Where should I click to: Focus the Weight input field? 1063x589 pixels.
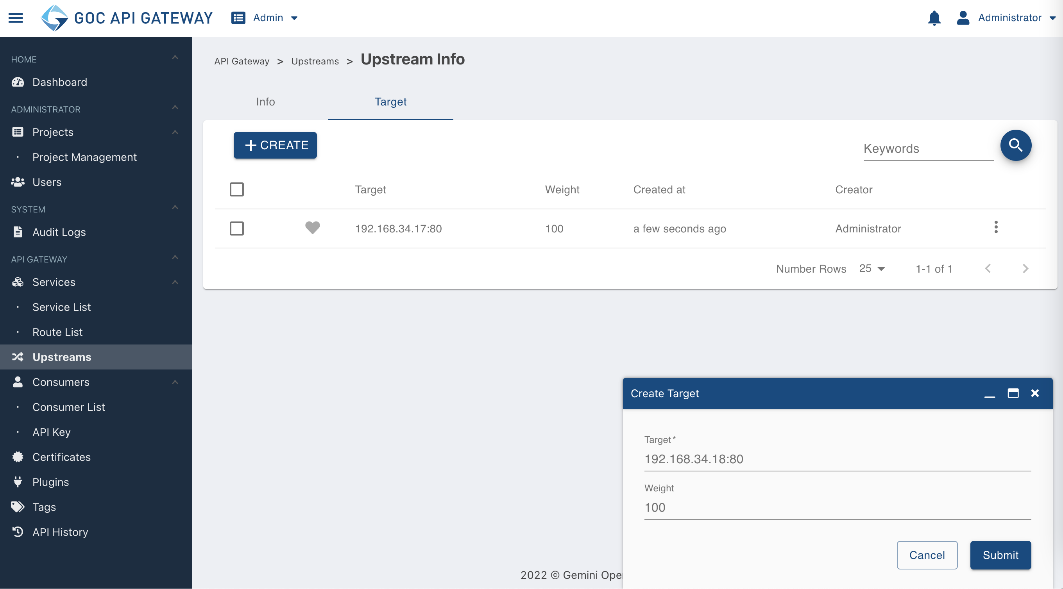click(837, 507)
